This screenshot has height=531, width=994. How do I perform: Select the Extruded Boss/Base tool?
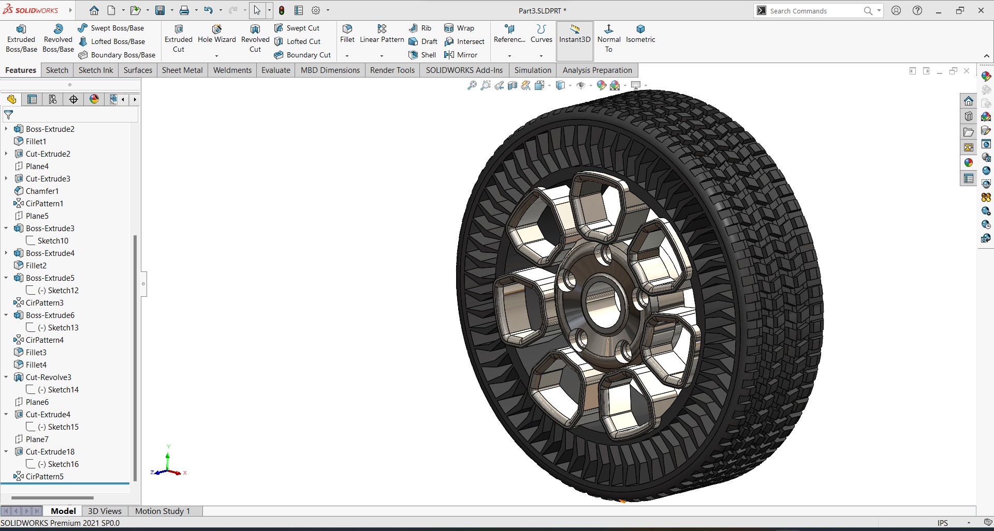pyautogui.click(x=21, y=38)
